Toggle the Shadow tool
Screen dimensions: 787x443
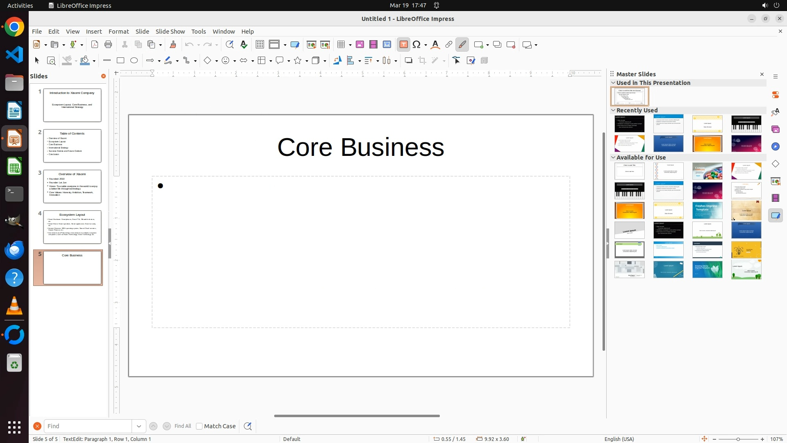pos(408,61)
